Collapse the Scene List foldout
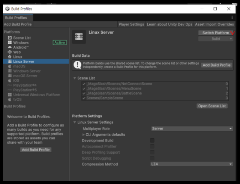 (75, 78)
